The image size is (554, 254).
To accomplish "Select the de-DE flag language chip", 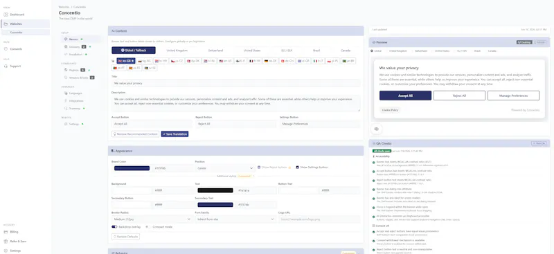I will click(271, 61).
